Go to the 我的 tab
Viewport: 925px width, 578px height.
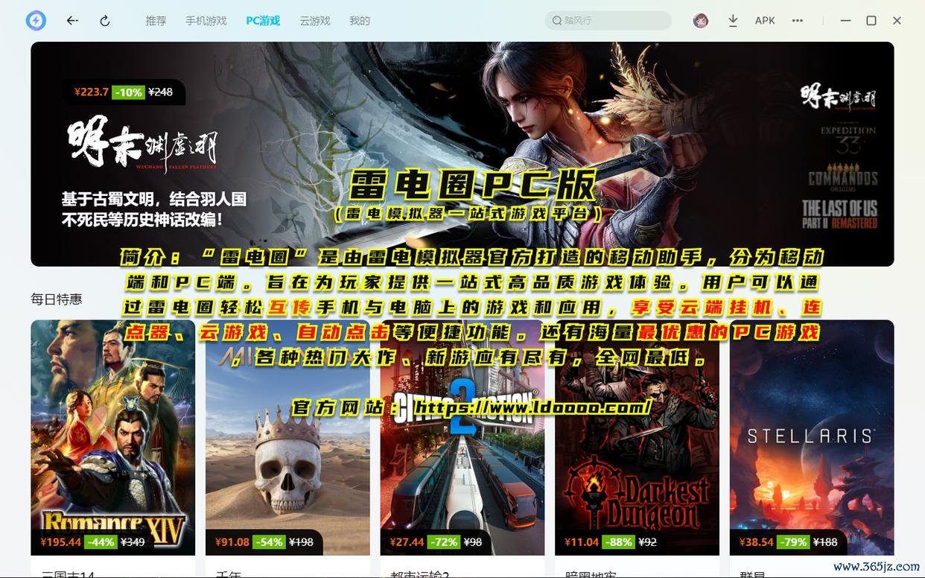[x=360, y=21]
